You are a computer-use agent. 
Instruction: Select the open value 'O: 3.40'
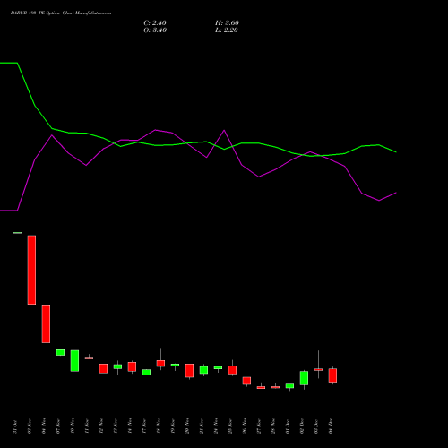tap(155, 30)
